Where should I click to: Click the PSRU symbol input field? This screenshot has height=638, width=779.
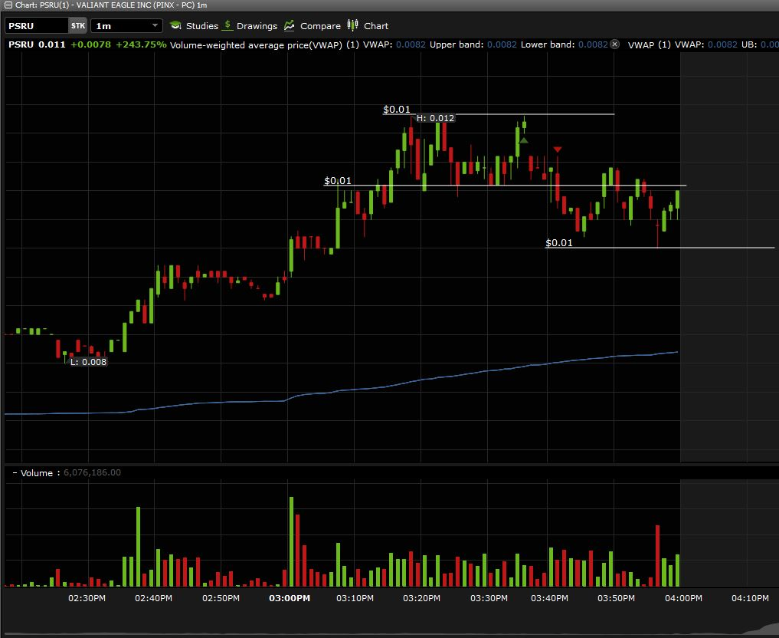[36, 26]
